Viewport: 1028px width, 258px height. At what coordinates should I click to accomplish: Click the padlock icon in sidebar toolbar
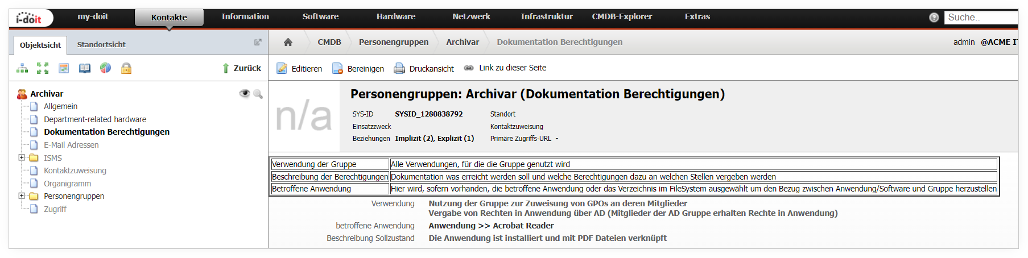pos(126,68)
